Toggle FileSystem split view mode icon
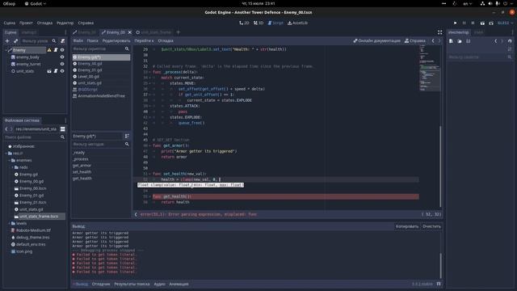The width and height of the screenshot is (517, 291). pyautogui.click(x=63, y=129)
